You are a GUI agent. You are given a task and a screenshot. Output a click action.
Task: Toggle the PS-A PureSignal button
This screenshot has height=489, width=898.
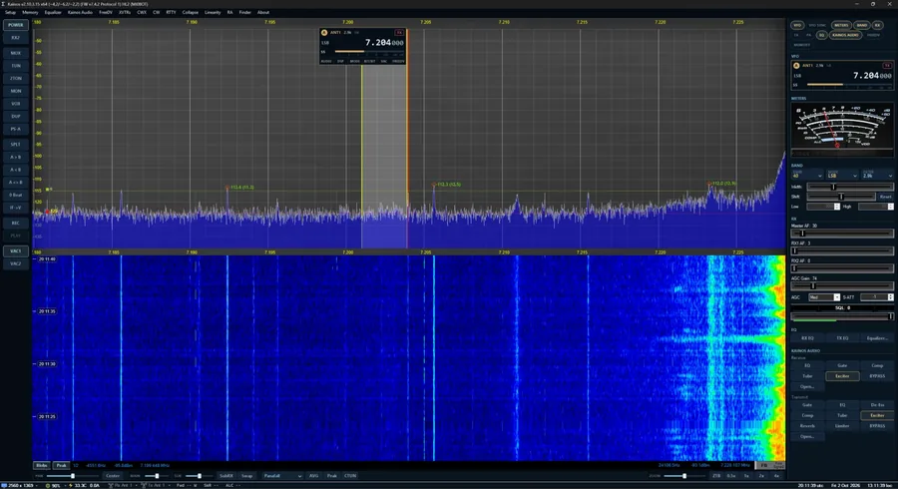click(x=15, y=129)
